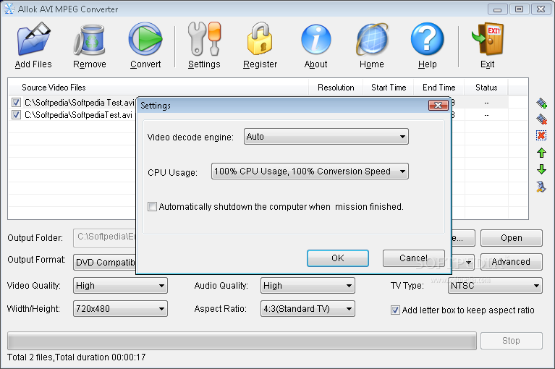
Task: Confirm Settings with the OK button
Action: pyautogui.click(x=338, y=258)
